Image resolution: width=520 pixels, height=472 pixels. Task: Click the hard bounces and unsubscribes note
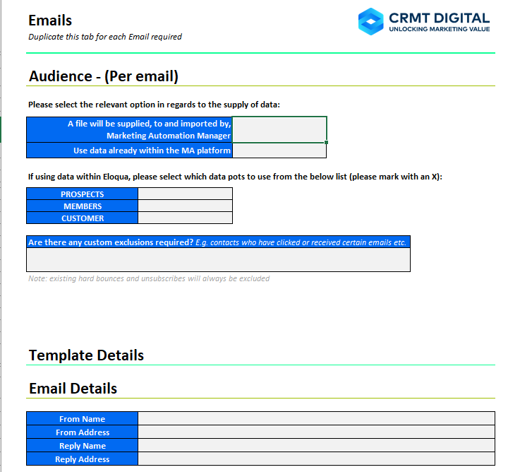click(149, 278)
